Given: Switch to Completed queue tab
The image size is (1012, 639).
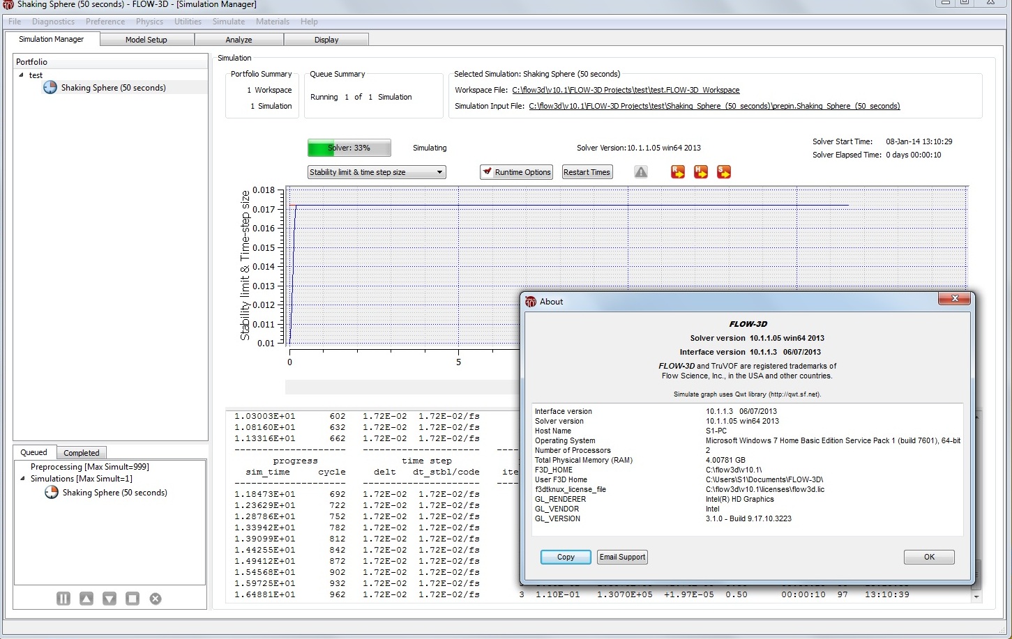Looking at the screenshot, I should [x=82, y=453].
